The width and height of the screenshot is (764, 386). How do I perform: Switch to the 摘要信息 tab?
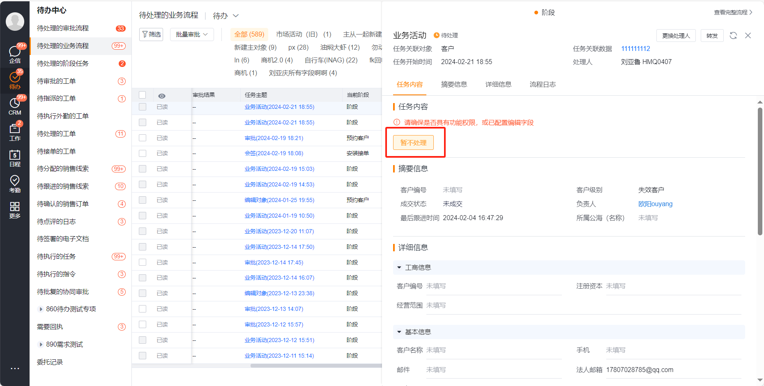coord(454,84)
